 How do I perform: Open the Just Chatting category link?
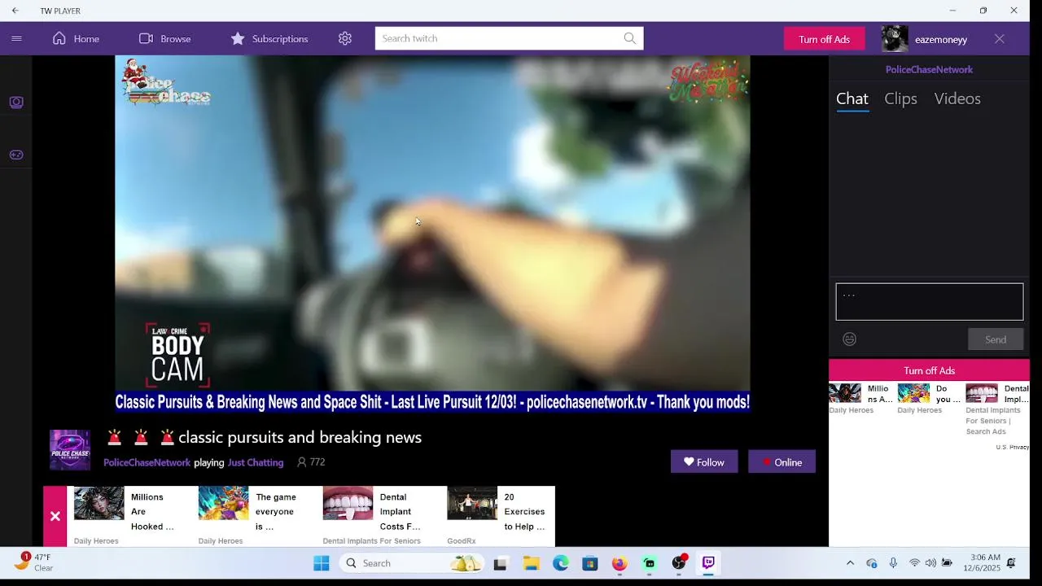[x=256, y=462]
